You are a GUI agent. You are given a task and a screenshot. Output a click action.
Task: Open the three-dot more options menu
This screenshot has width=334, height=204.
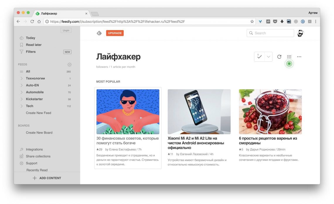pos(299,57)
